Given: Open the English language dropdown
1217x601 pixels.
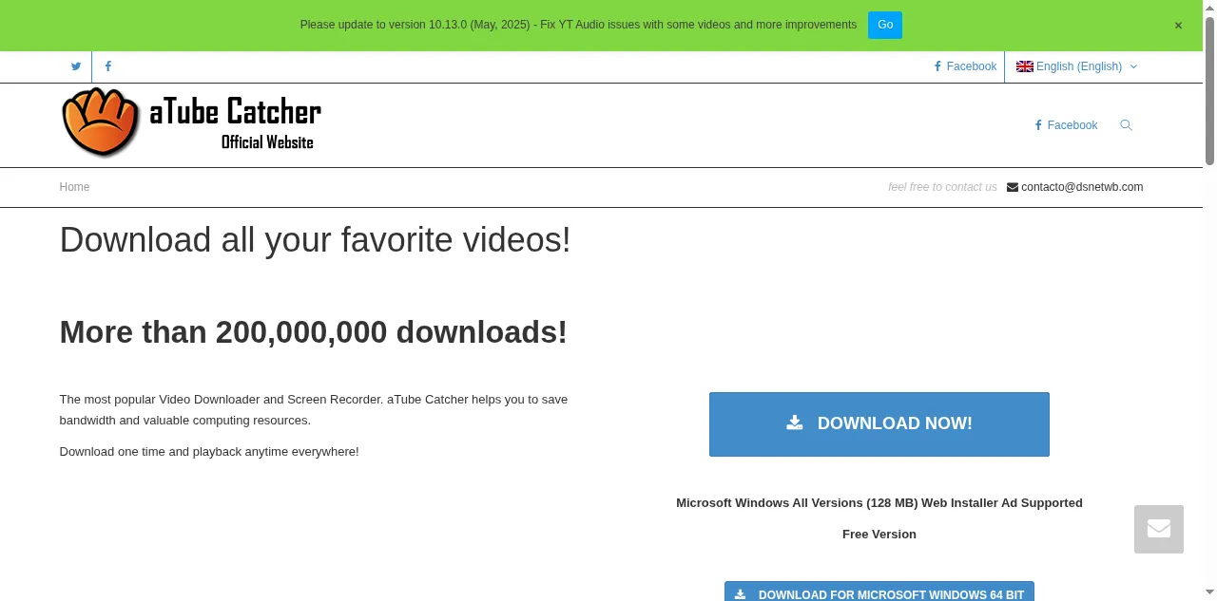Looking at the screenshot, I should [x=1076, y=66].
